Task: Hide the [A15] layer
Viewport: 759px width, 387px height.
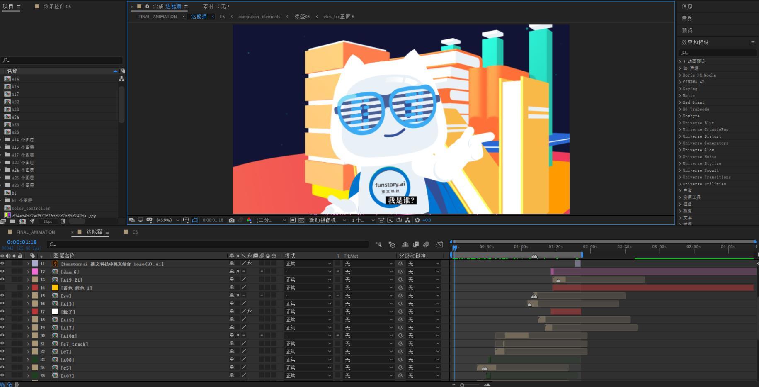Action: [x=2, y=319]
